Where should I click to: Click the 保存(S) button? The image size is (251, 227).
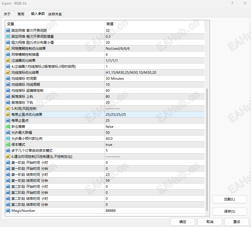230,212
